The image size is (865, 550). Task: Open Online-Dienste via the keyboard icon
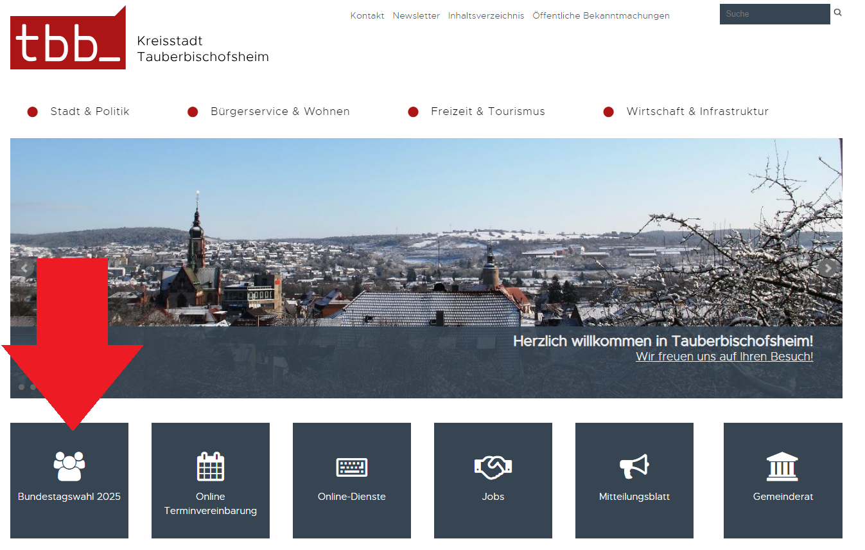tap(352, 466)
